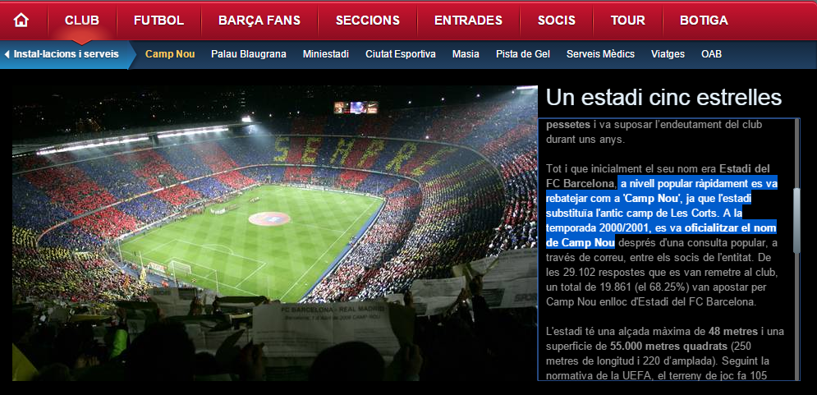Select the BARÇA FANS menu item
817x395 pixels.
tap(259, 21)
